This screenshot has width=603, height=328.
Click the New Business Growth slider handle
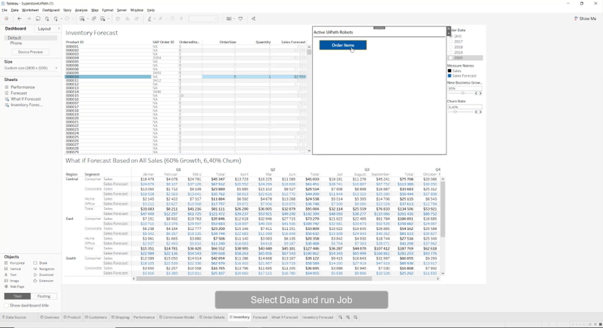point(463,93)
